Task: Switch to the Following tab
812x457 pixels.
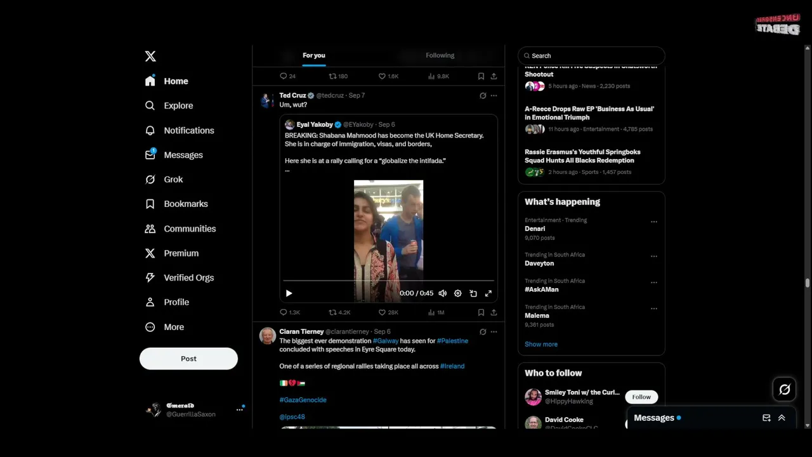Action: [x=440, y=55]
